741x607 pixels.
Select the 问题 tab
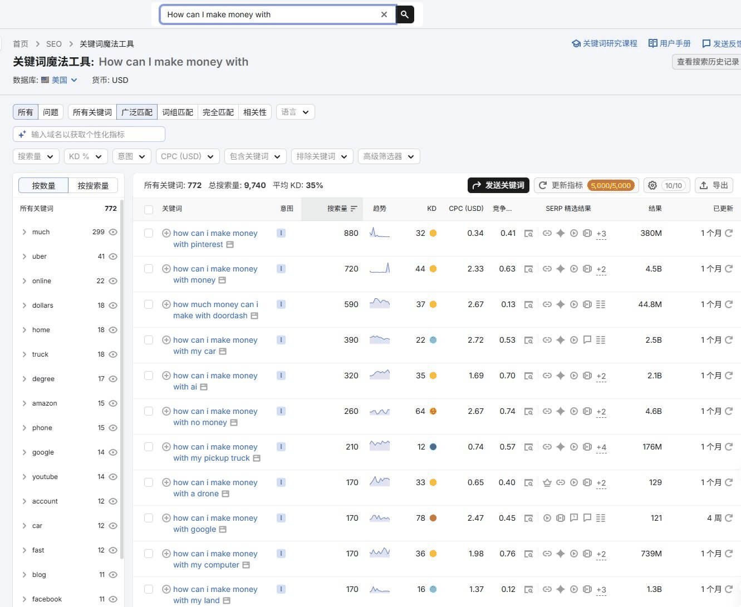pyautogui.click(x=51, y=112)
